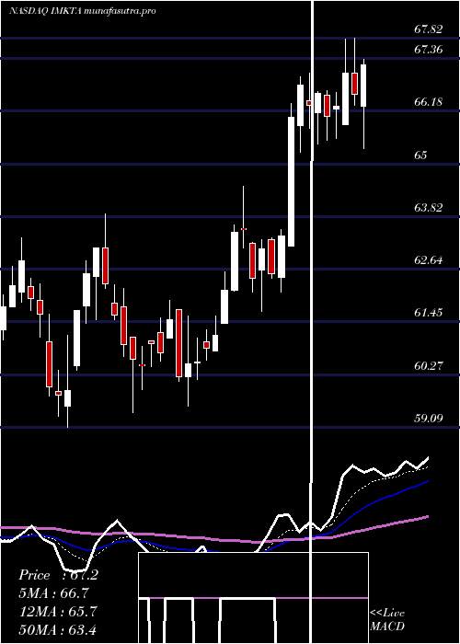460x644 pixels.
Task: Click the 63.82 price level label
Action: [429, 207]
